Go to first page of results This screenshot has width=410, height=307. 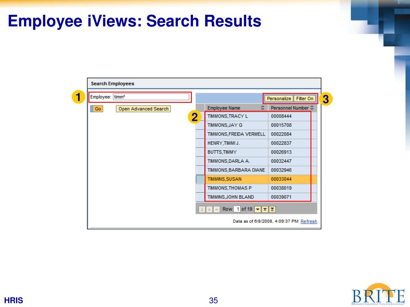(x=202, y=209)
